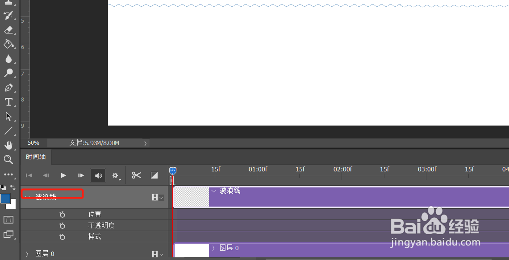Open 图层 0 track filmstrip menu
The width and height of the screenshot is (509, 260).
(158, 254)
